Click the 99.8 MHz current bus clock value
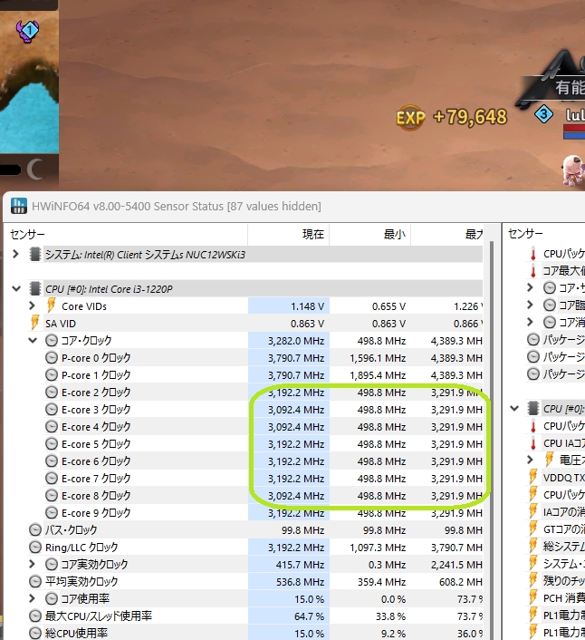The image size is (585, 640). pos(302,530)
